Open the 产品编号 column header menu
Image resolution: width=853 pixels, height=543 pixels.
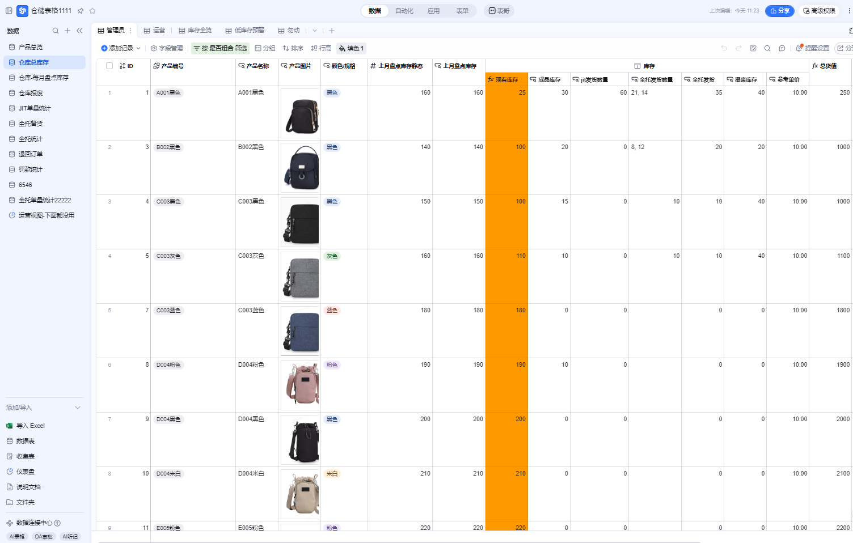(193, 66)
